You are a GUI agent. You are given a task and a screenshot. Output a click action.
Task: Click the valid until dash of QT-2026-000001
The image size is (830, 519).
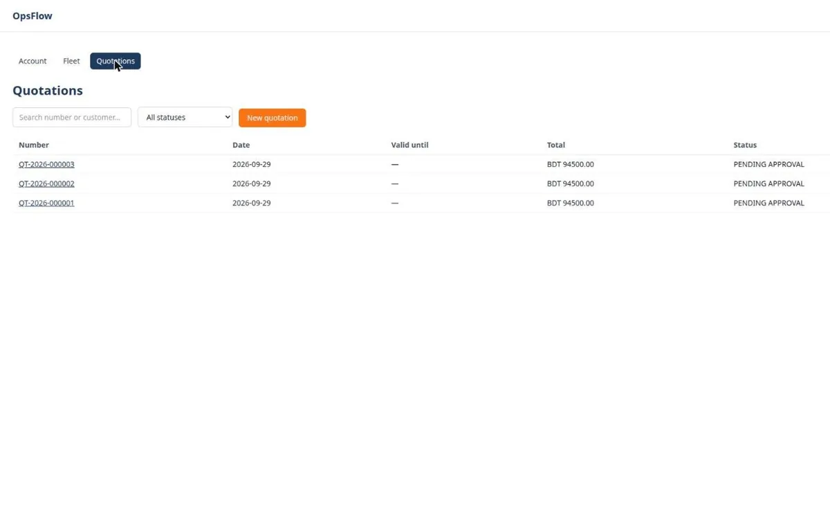(395, 203)
